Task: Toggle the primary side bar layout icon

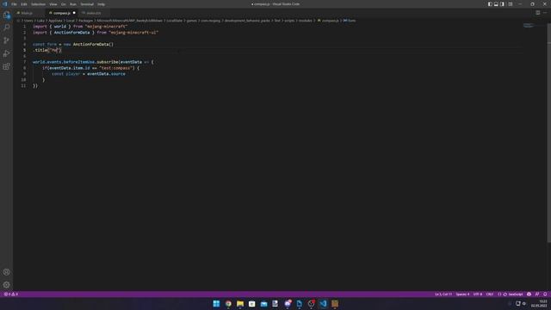Action: [x=490, y=4]
